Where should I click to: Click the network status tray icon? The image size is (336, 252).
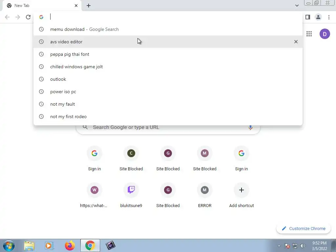[295, 246]
